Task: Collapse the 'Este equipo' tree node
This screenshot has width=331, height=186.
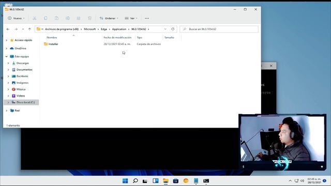Action: (6, 56)
